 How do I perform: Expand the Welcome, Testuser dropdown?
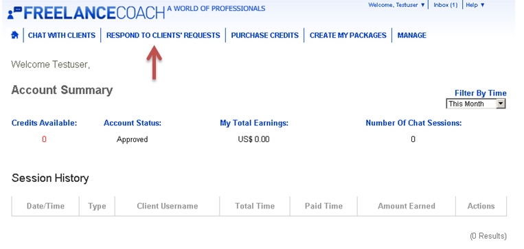396,5
